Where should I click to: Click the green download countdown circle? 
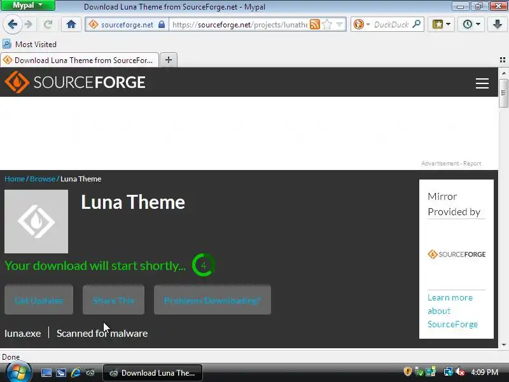tap(204, 265)
